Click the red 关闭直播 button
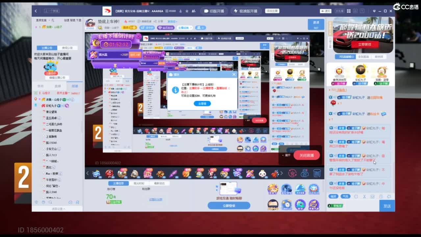The width and height of the screenshot is (421, 237). click(307, 155)
